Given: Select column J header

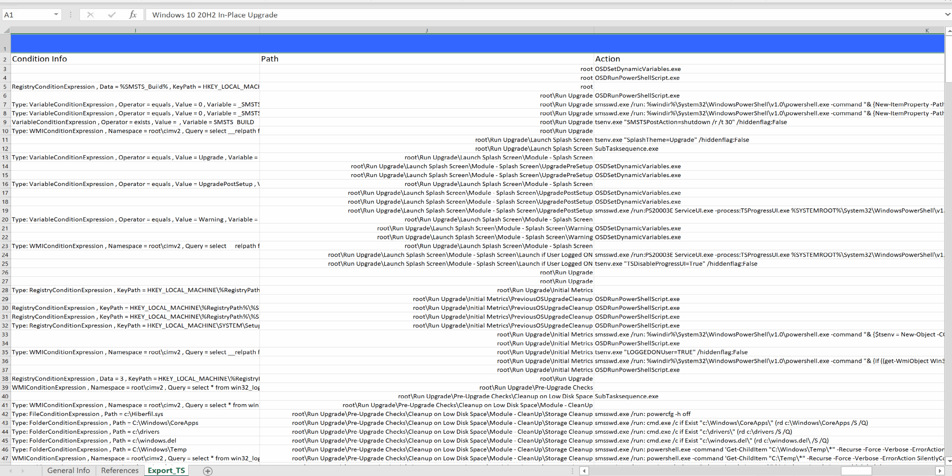Looking at the screenshot, I should [x=427, y=30].
